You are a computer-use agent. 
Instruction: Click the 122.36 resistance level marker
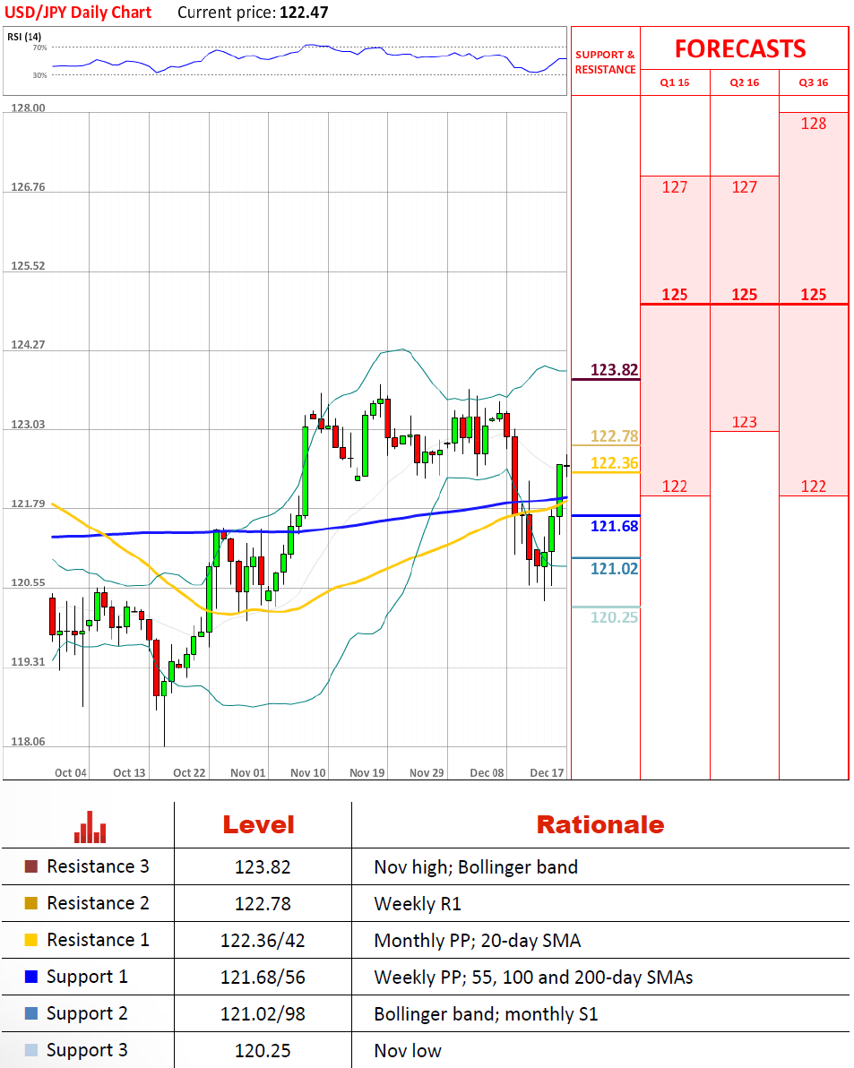coord(614,463)
